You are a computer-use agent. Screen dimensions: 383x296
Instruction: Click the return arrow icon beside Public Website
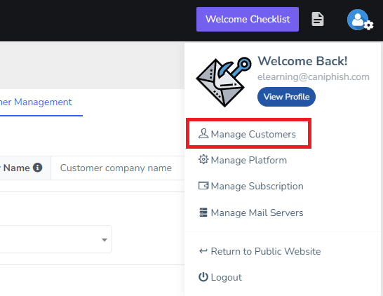tap(203, 251)
